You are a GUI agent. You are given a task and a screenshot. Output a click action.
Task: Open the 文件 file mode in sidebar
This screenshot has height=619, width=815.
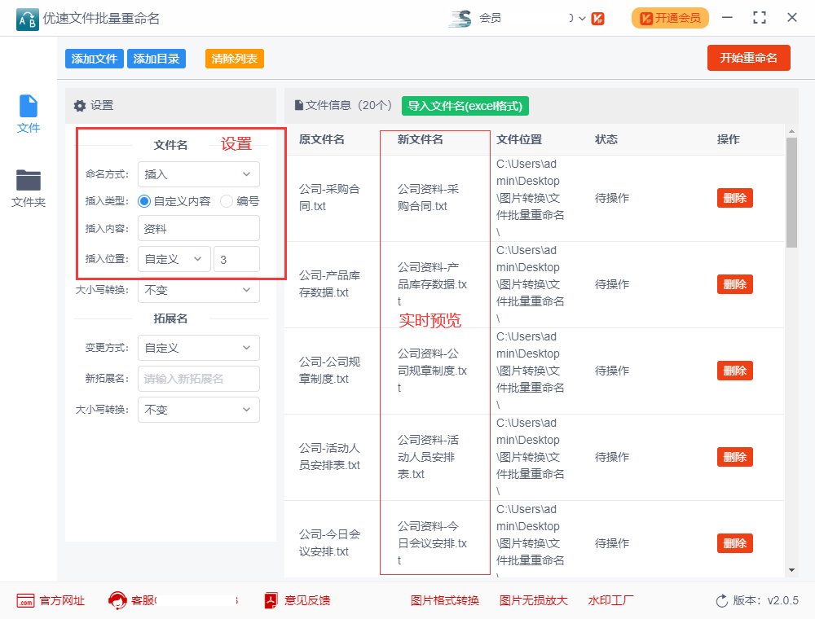point(28,114)
